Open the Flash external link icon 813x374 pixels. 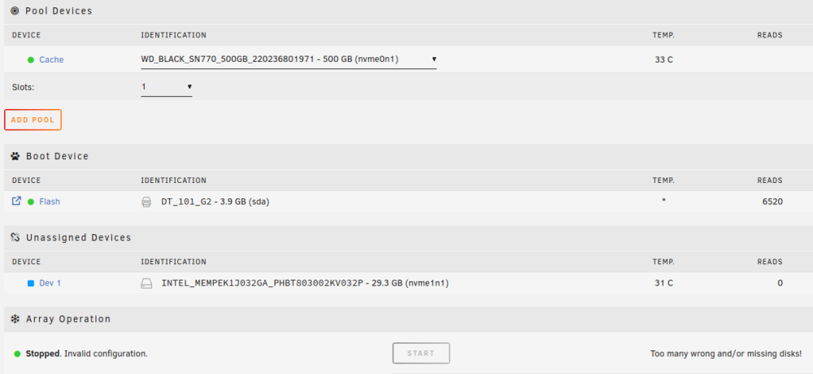16,201
